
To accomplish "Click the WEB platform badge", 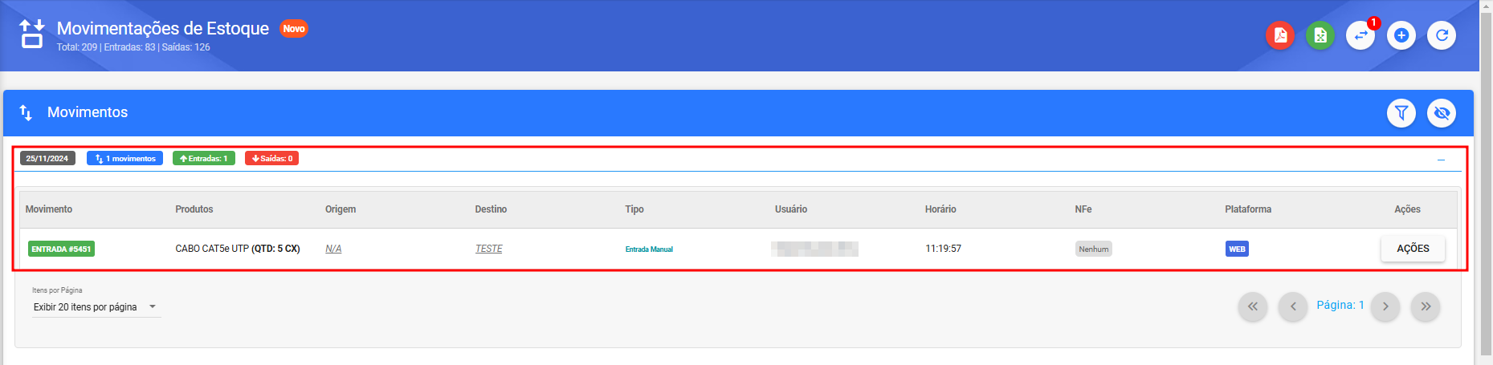I will (x=1237, y=249).
